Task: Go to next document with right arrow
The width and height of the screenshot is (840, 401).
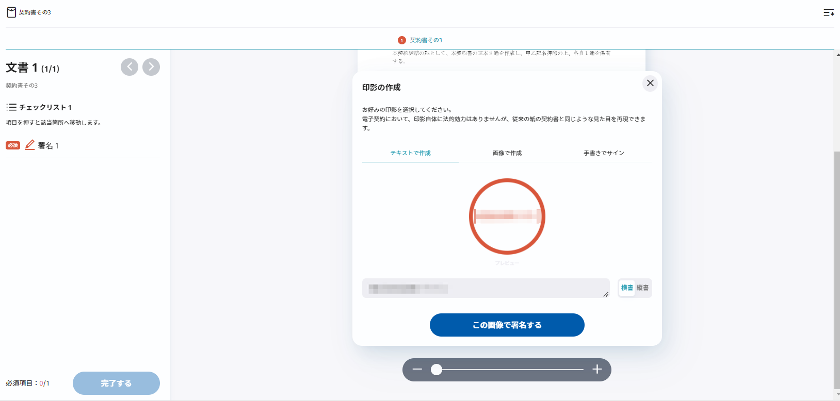Action: pos(151,66)
